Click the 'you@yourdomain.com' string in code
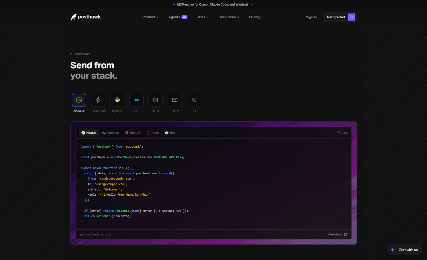427x260 pixels. (x=116, y=179)
